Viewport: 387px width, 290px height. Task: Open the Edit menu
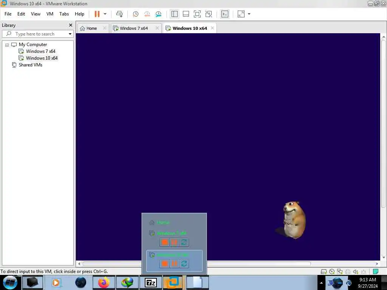pyautogui.click(x=21, y=14)
